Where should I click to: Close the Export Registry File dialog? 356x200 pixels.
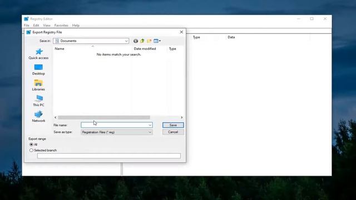tap(181, 32)
